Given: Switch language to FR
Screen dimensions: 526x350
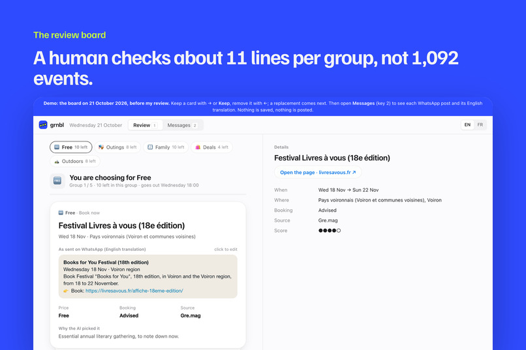Looking at the screenshot, I should pos(480,125).
